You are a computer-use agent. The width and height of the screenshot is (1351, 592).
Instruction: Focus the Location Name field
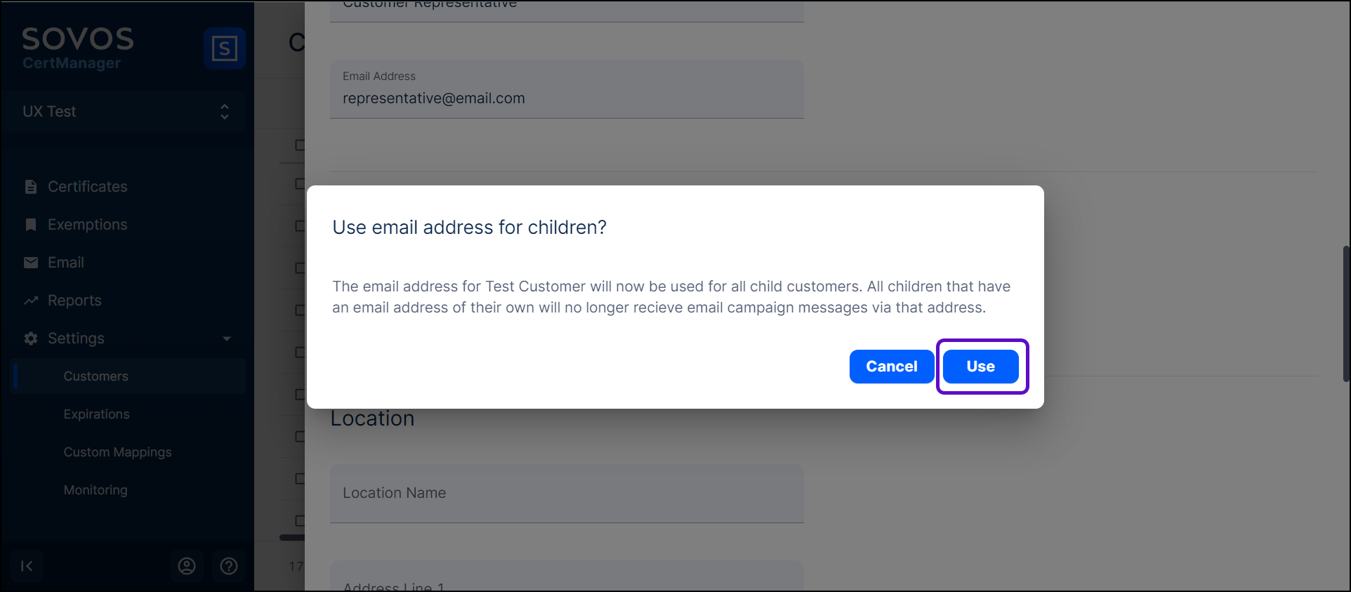[x=567, y=493]
